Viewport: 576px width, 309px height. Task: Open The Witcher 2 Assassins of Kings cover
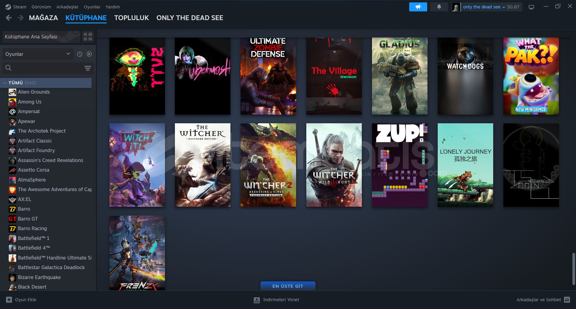(x=268, y=165)
